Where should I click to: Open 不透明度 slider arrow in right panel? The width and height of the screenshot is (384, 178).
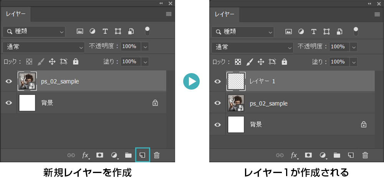click(x=354, y=47)
